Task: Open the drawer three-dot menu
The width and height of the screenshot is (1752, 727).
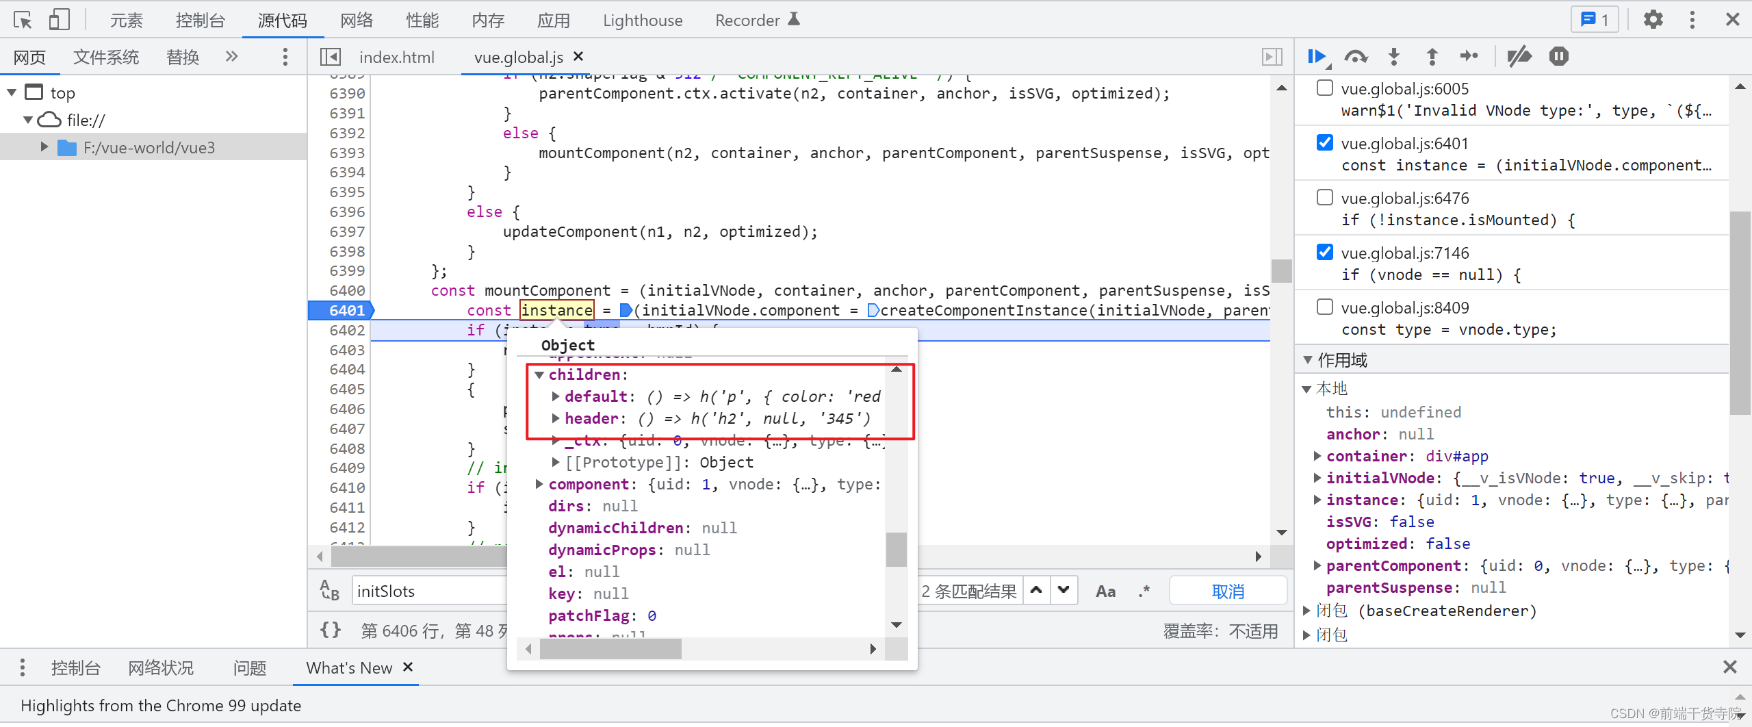Action: (23, 667)
